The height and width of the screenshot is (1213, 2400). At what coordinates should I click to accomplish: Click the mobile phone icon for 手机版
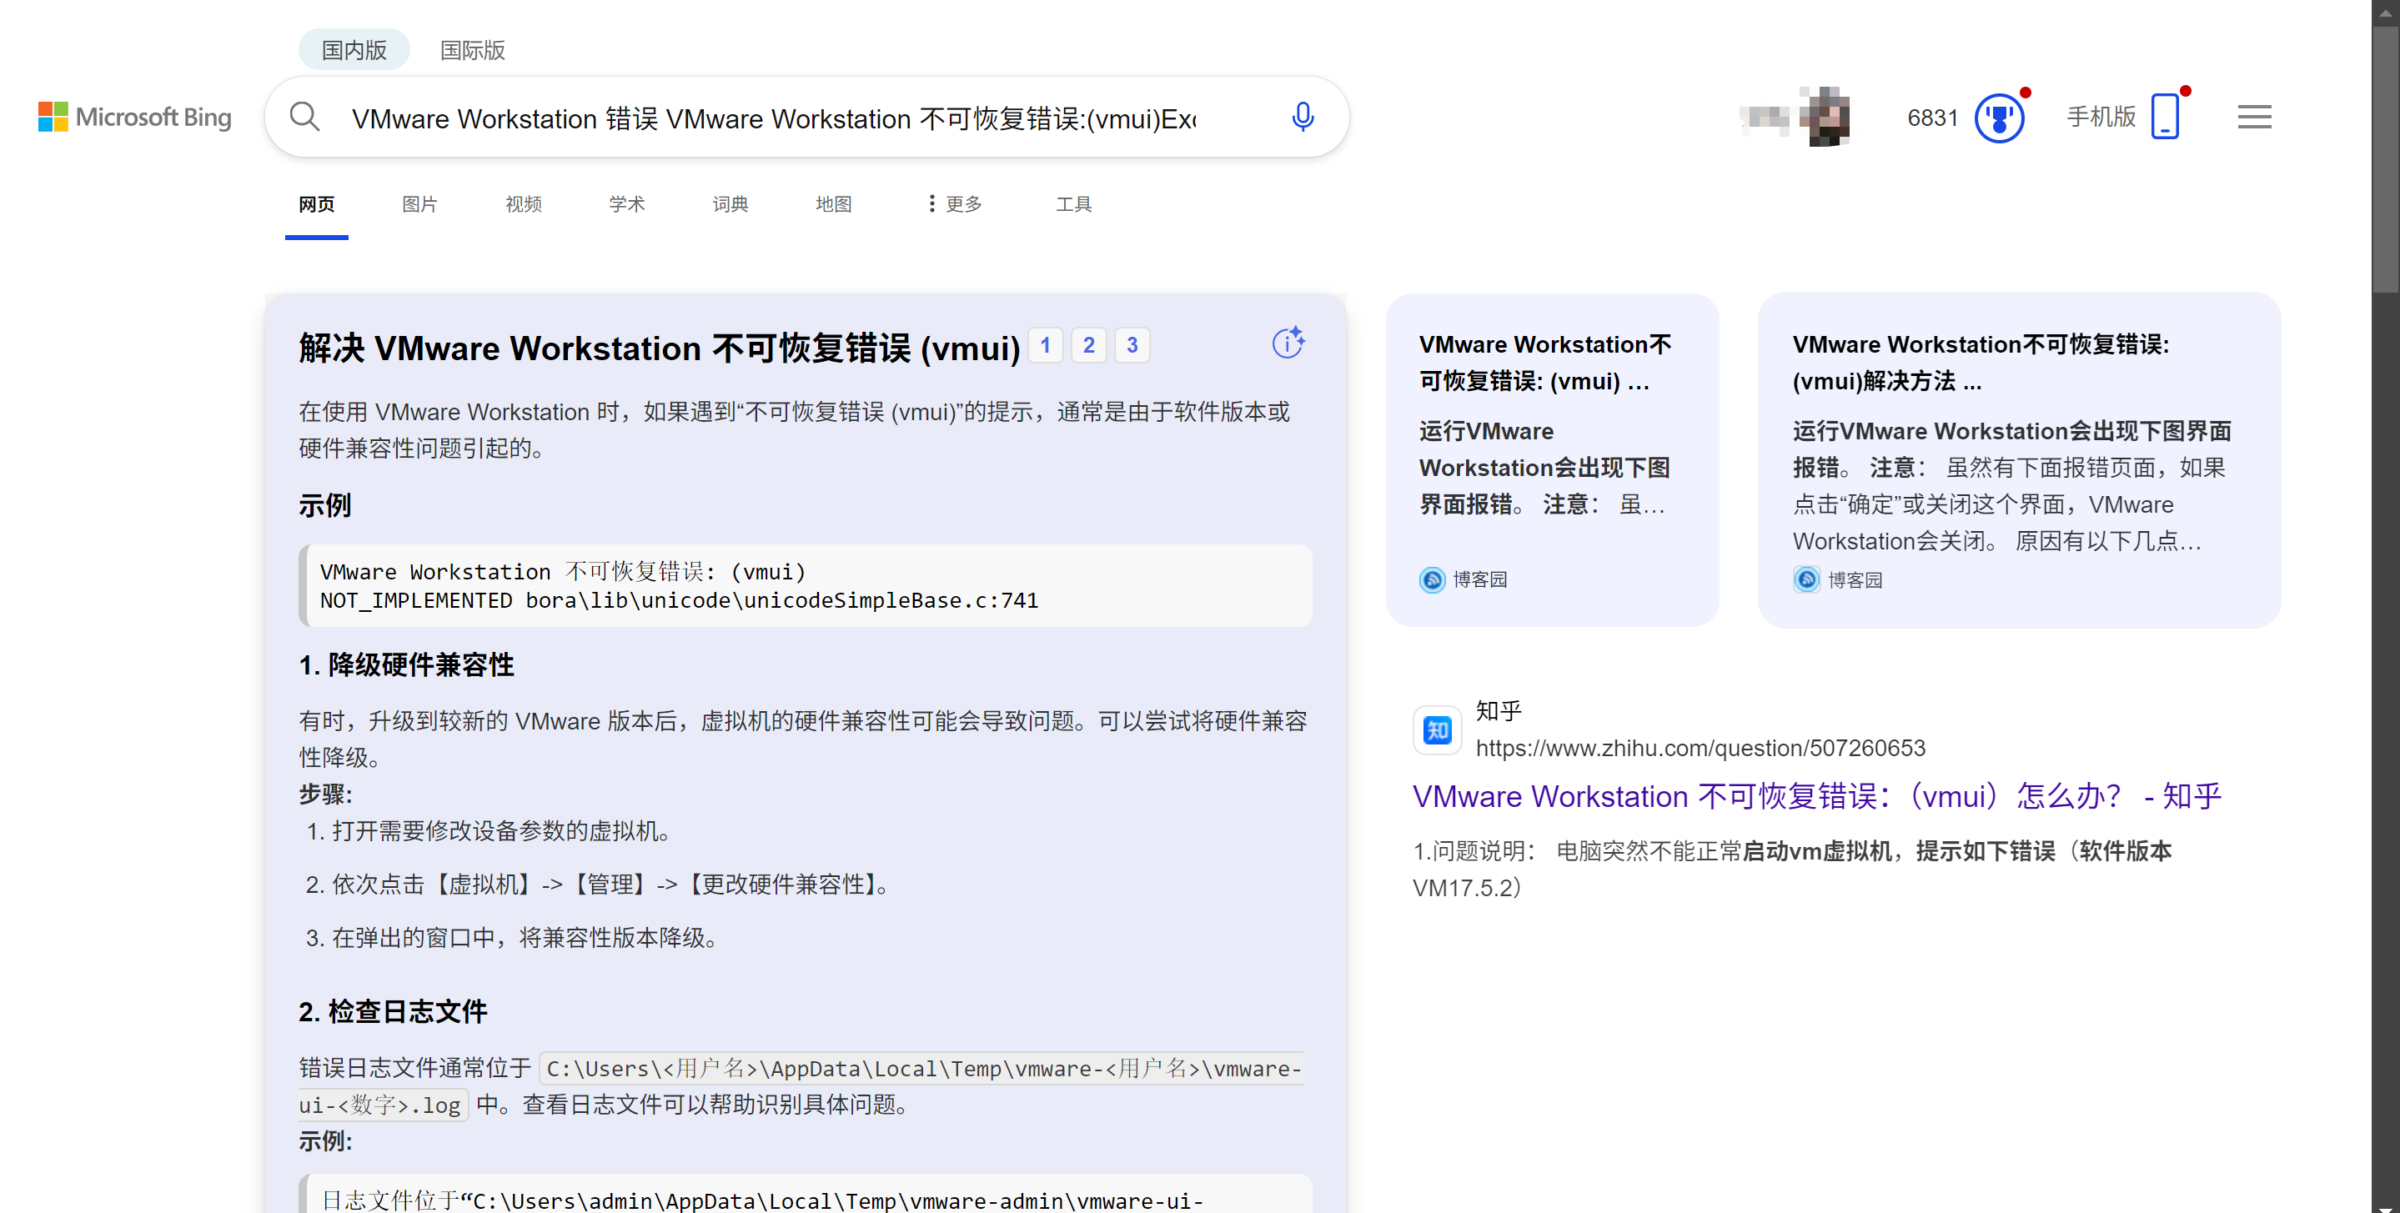click(2164, 118)
